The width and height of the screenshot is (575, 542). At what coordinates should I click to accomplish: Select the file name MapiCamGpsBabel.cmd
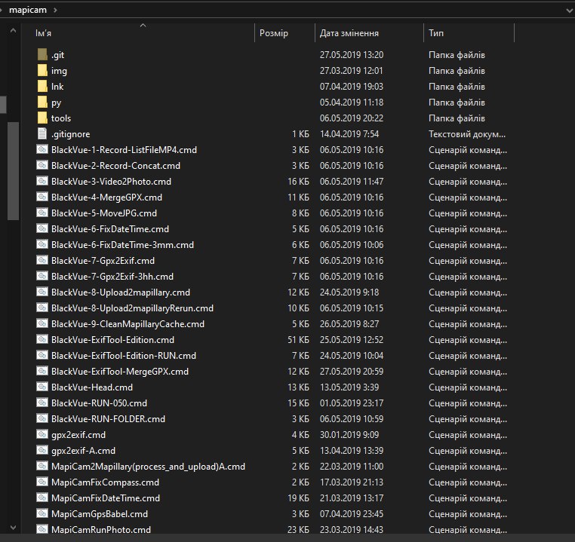100,514
